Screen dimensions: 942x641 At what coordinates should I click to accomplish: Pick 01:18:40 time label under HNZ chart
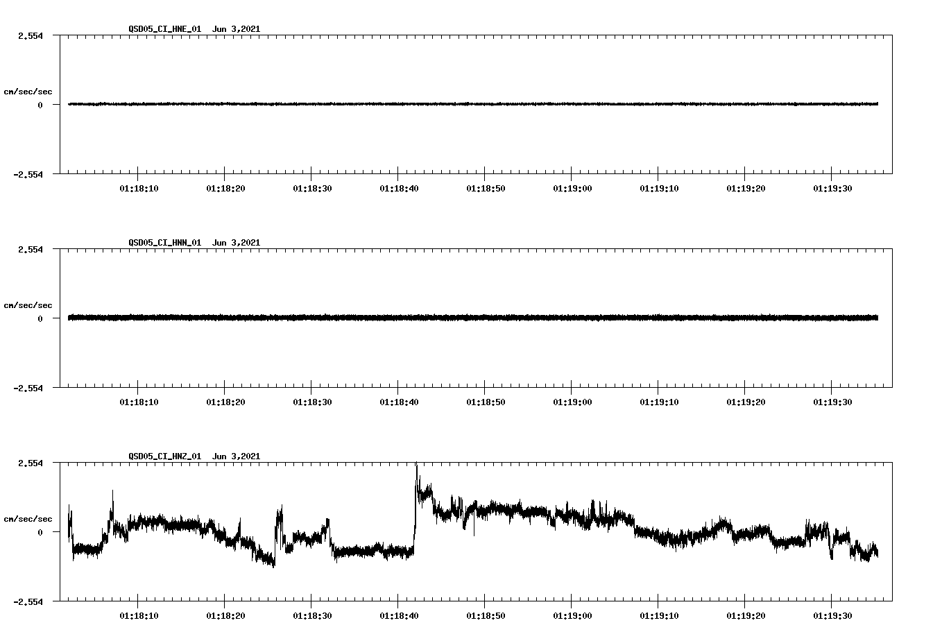pos(399,615)
